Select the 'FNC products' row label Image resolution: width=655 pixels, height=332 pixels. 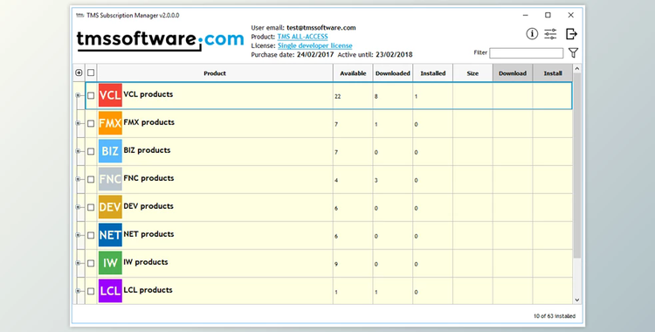tap(148, 178)
